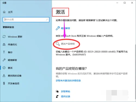
Task: Open the sidebar 疑难解答 page
Action: pyautogui.click(x=13, y=60)
